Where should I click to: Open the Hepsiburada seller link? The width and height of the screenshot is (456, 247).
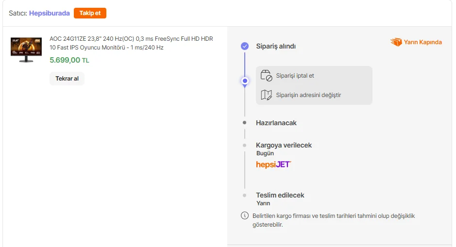[x=50, y=13]
